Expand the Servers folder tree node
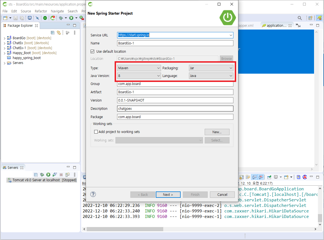 tap(4, 63)
